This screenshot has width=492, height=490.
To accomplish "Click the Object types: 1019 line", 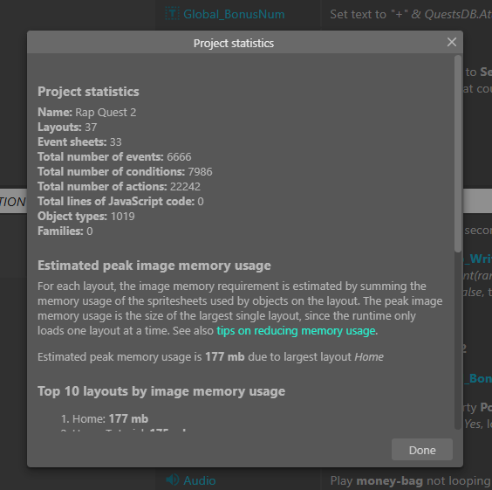I will pos(86,216).
